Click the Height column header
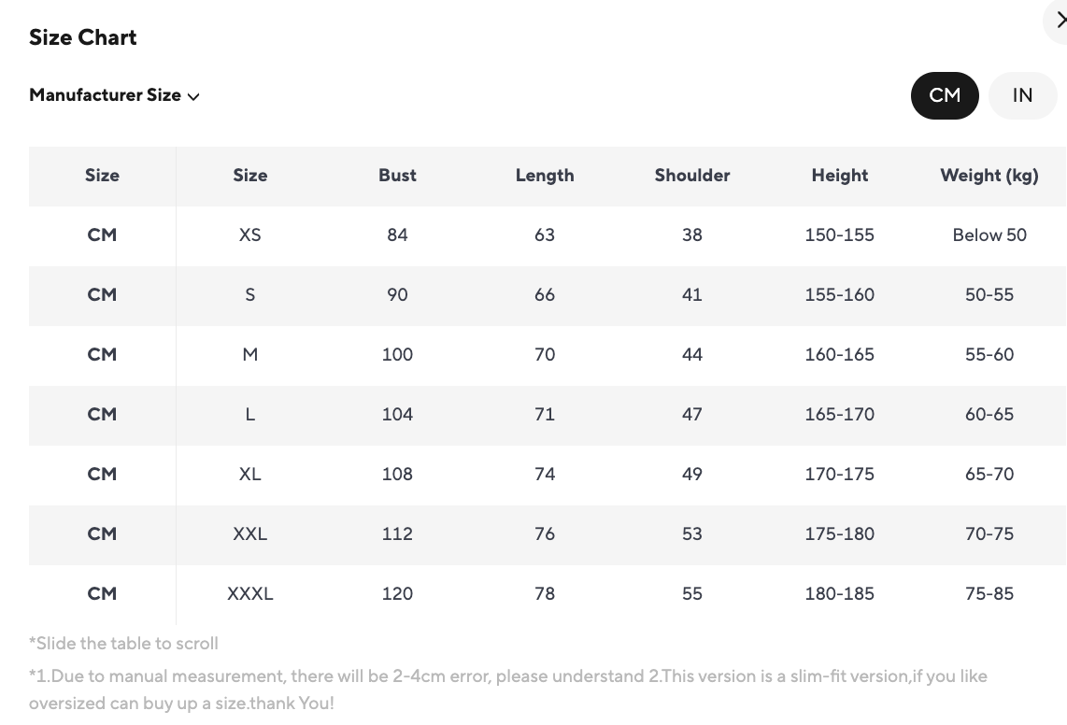1067x725 pixels. [x=840, y=176]
